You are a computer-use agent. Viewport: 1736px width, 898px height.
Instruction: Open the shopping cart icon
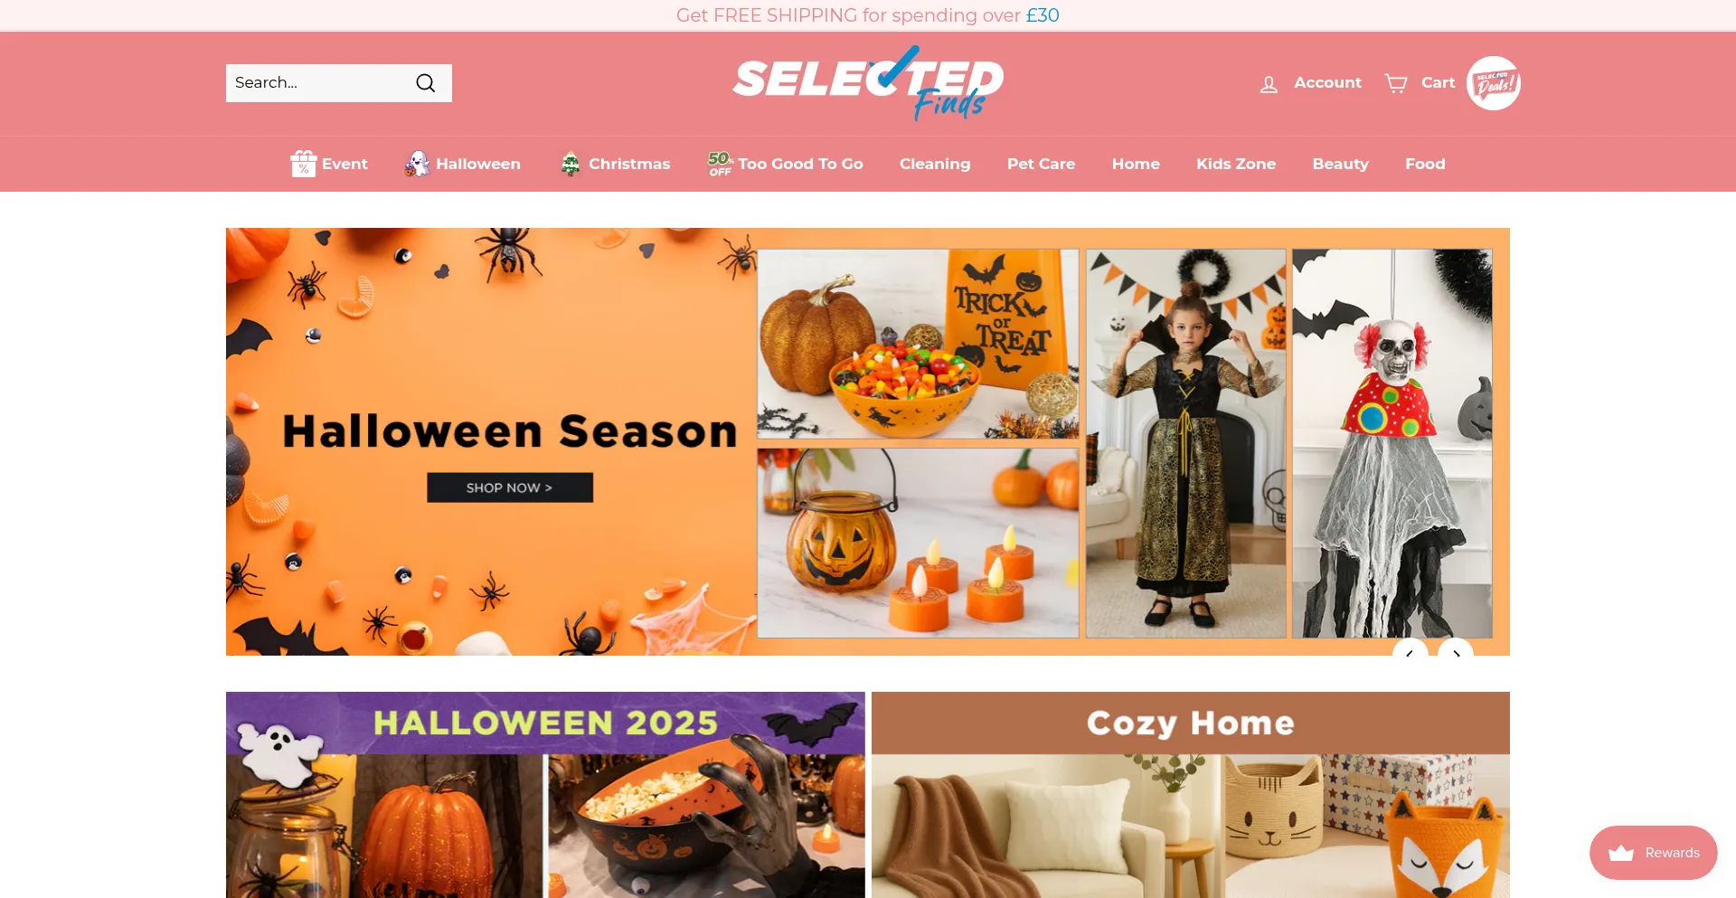pos(1396,83)
